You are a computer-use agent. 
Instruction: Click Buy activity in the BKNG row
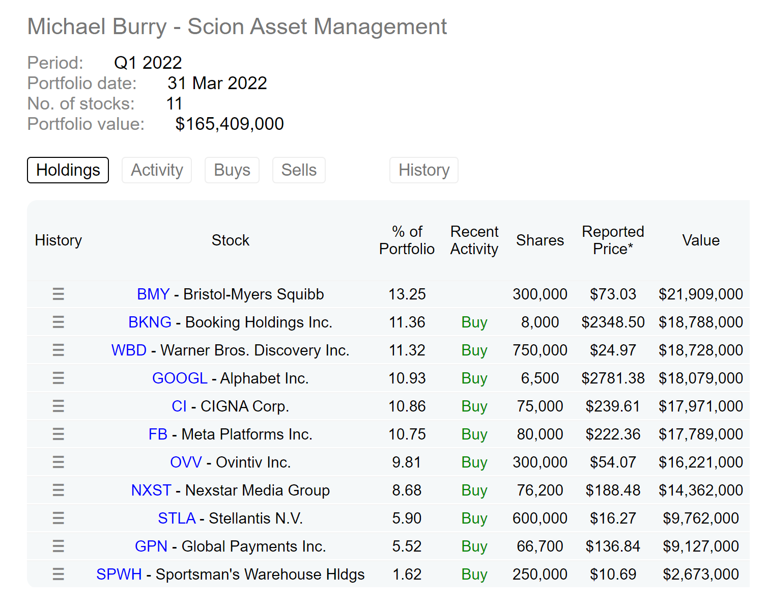click(x=474, y=322)
